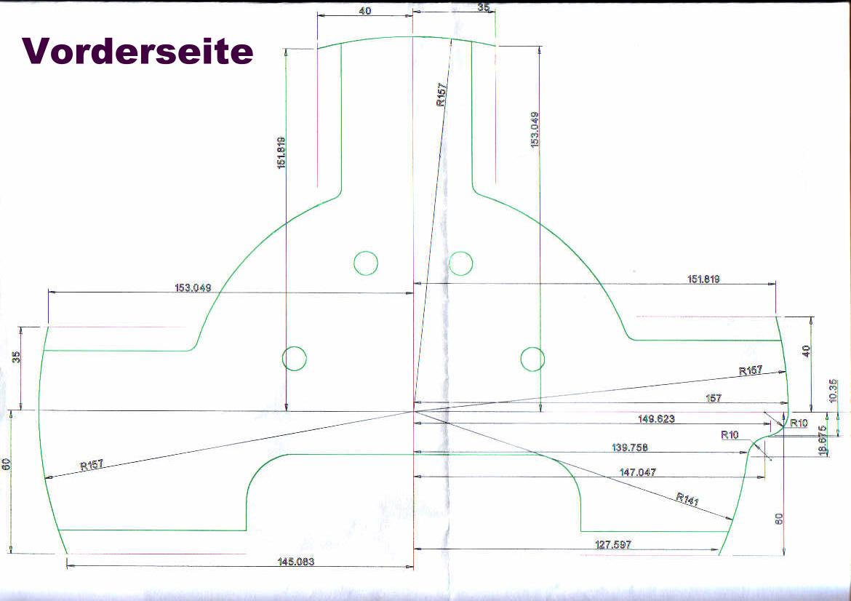Click the upper-left small circle hole
851x601 pixels.
coord(366,263)
